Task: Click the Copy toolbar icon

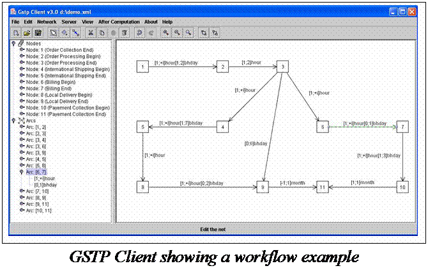Action: (x=102, y=32)
